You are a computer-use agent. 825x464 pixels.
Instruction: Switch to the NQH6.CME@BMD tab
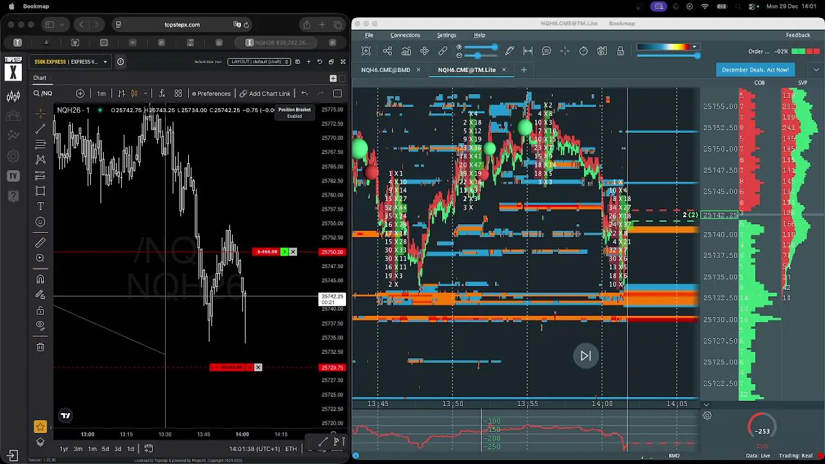pyautogui.click(x=385, y=70)
